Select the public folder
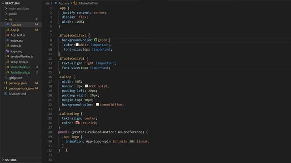 pyautogui.click(x=13, y=14)
